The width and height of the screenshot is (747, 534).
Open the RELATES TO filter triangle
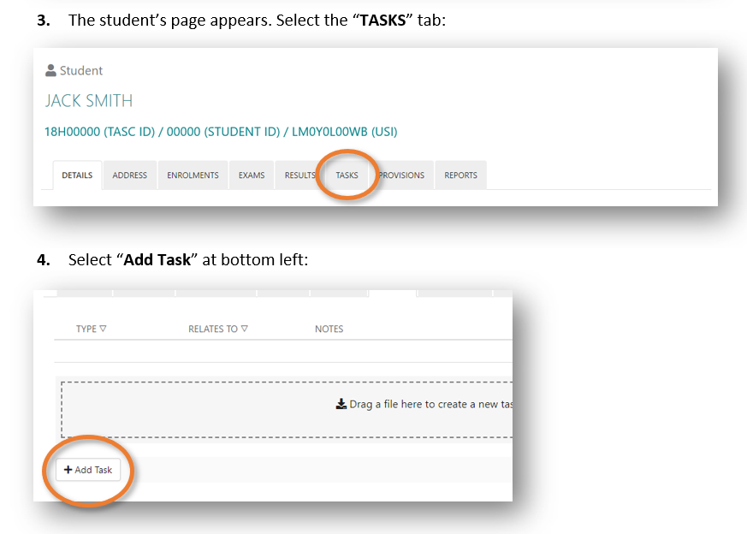pos(245,329)
